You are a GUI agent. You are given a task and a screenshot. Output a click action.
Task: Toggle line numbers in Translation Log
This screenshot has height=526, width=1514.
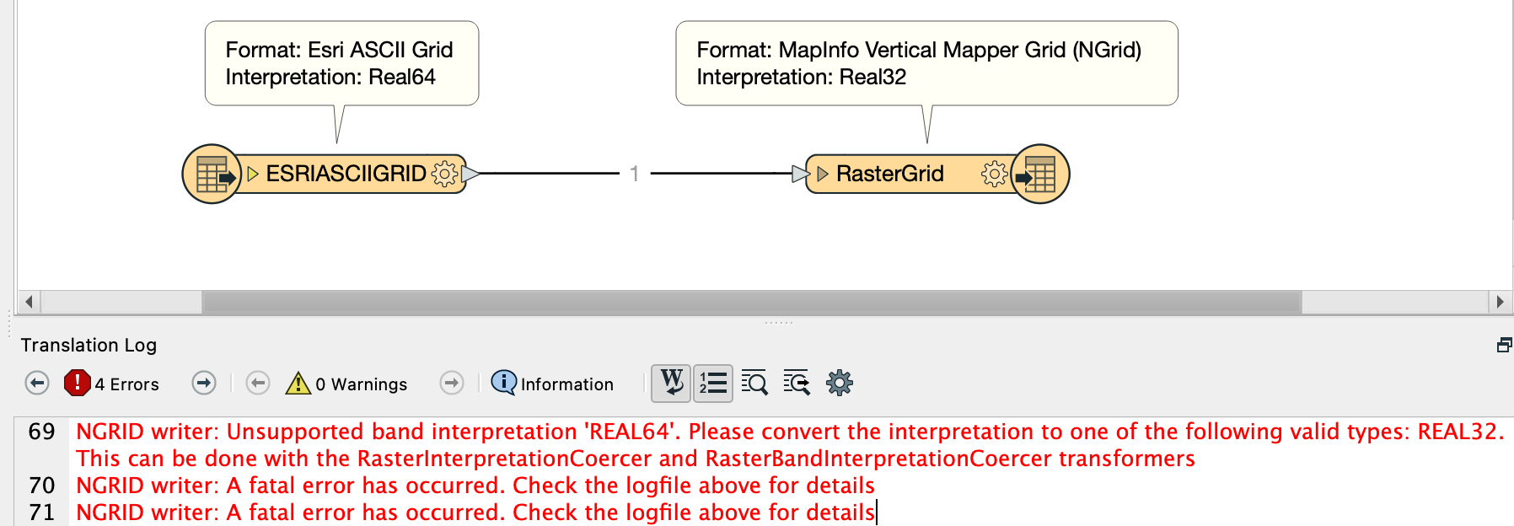[713, 384]
